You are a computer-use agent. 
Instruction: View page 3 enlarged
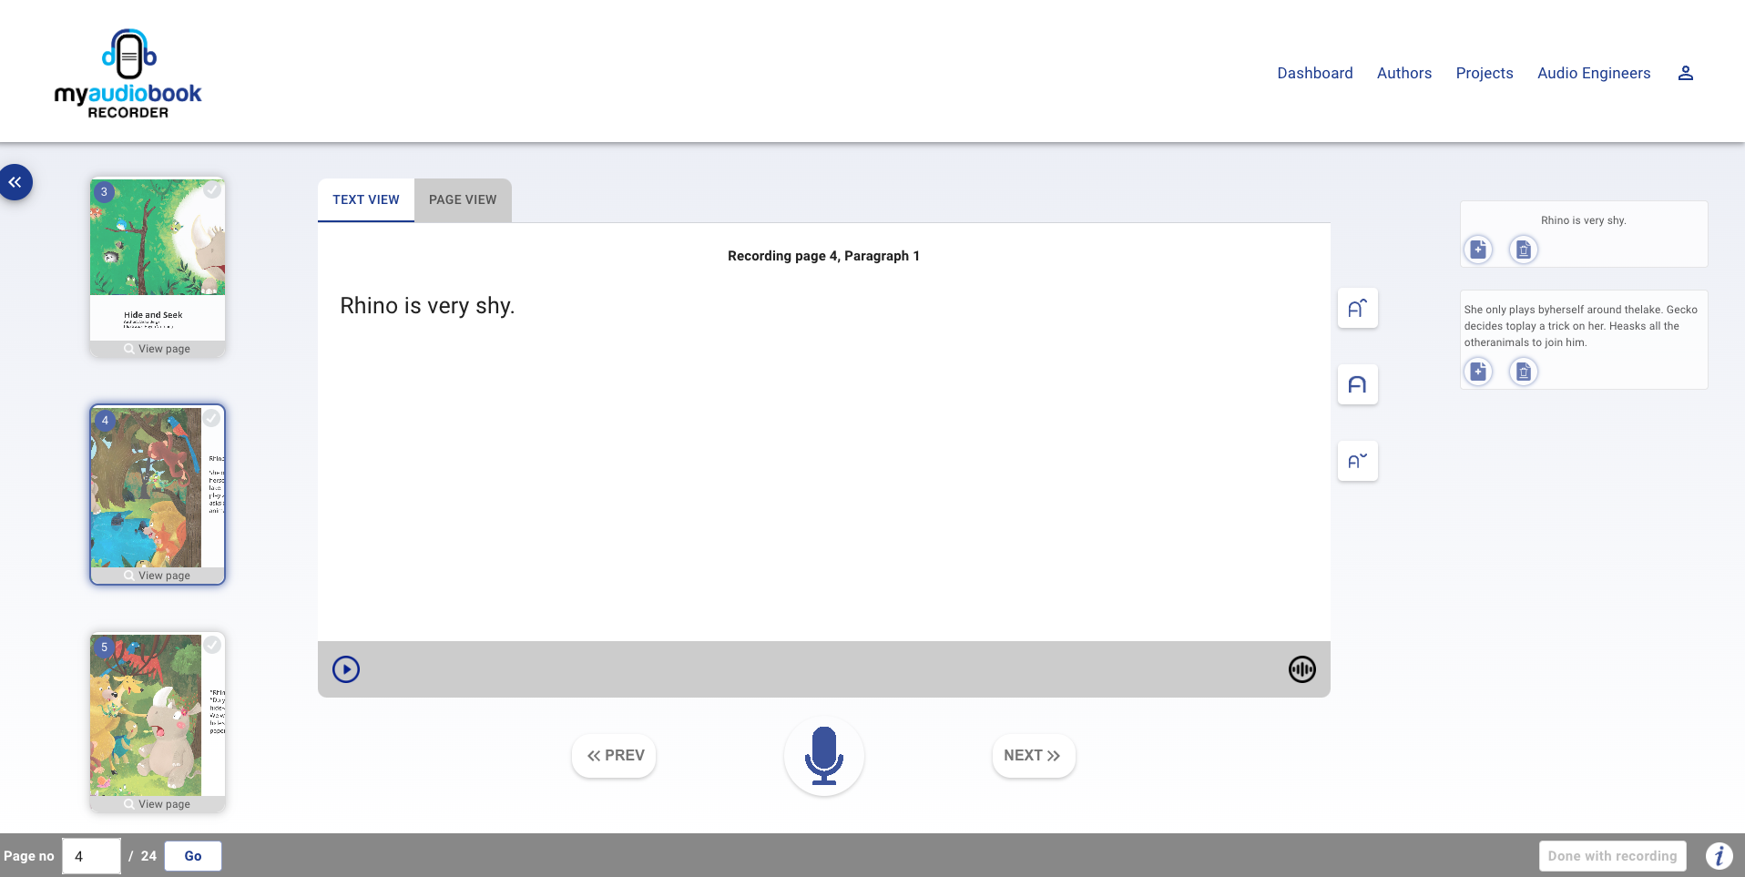pyautogui.click(x=158, y=349)
